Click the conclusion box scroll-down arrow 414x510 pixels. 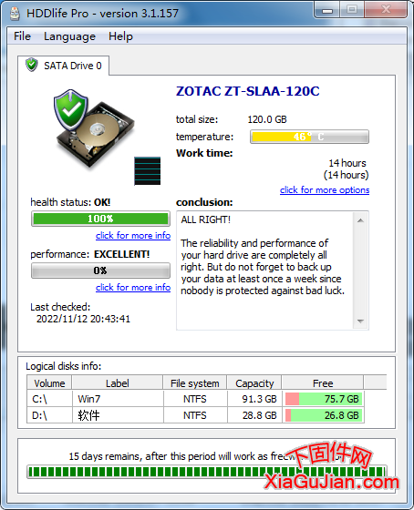click(x=360, y=321)
